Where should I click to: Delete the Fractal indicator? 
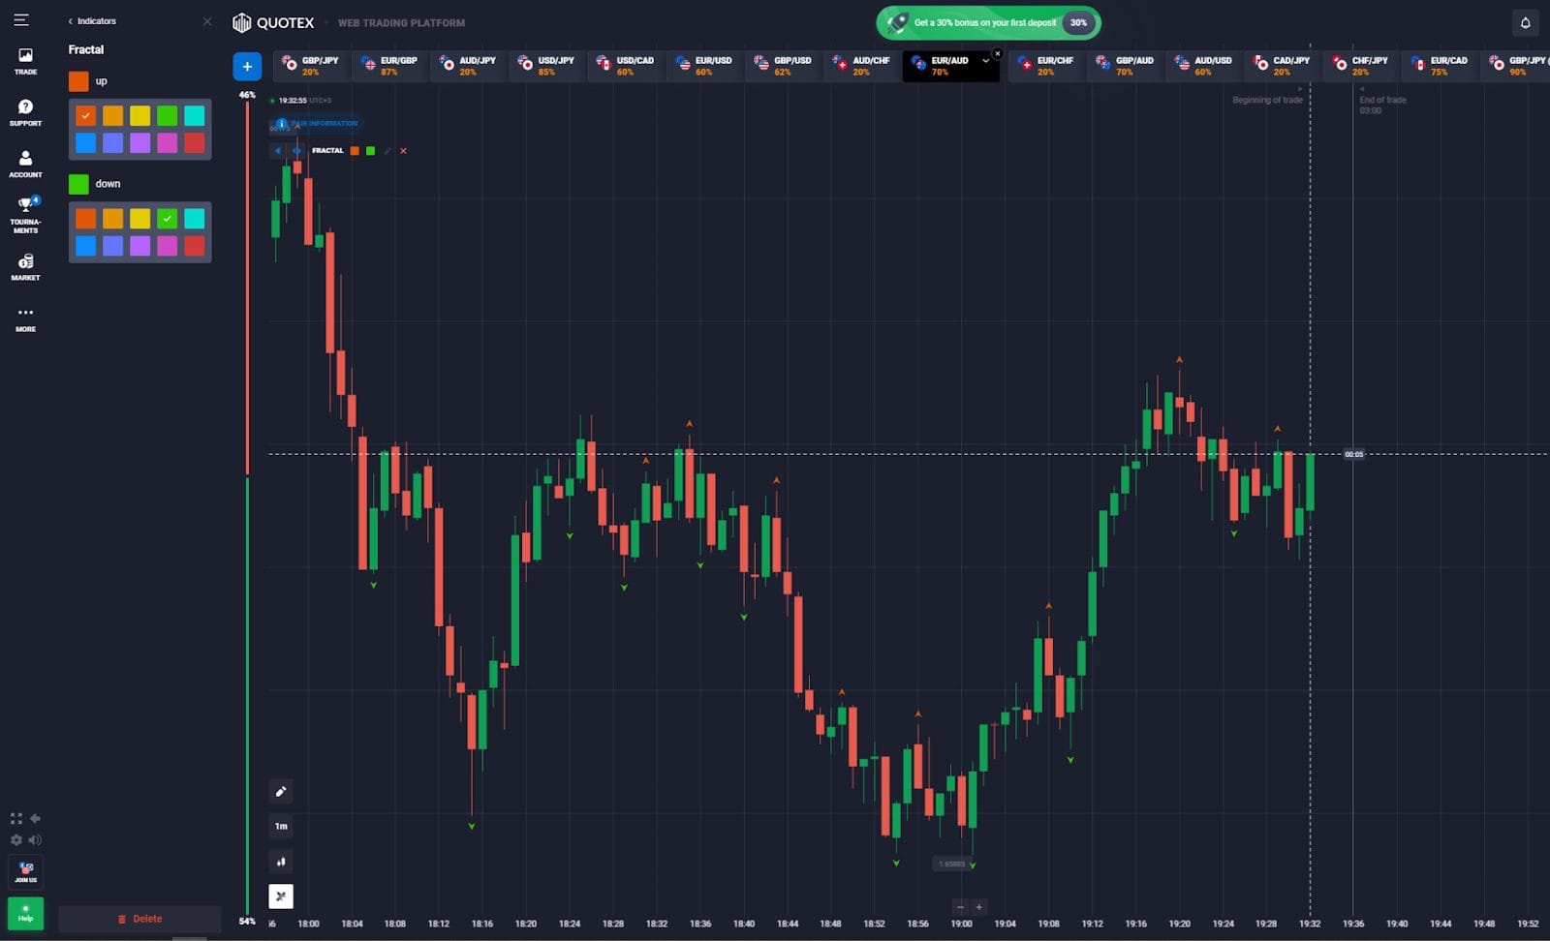pyautogui.click(x=139, y=919)
